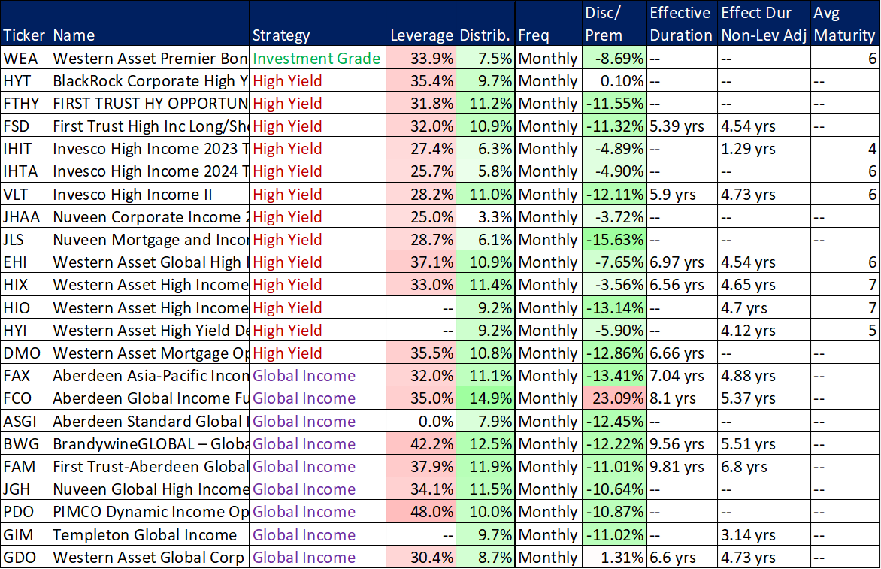Screen dimensions: 881x569
Task: Click the 6.66 yrs duration cell
Action: tap(682, 353)
